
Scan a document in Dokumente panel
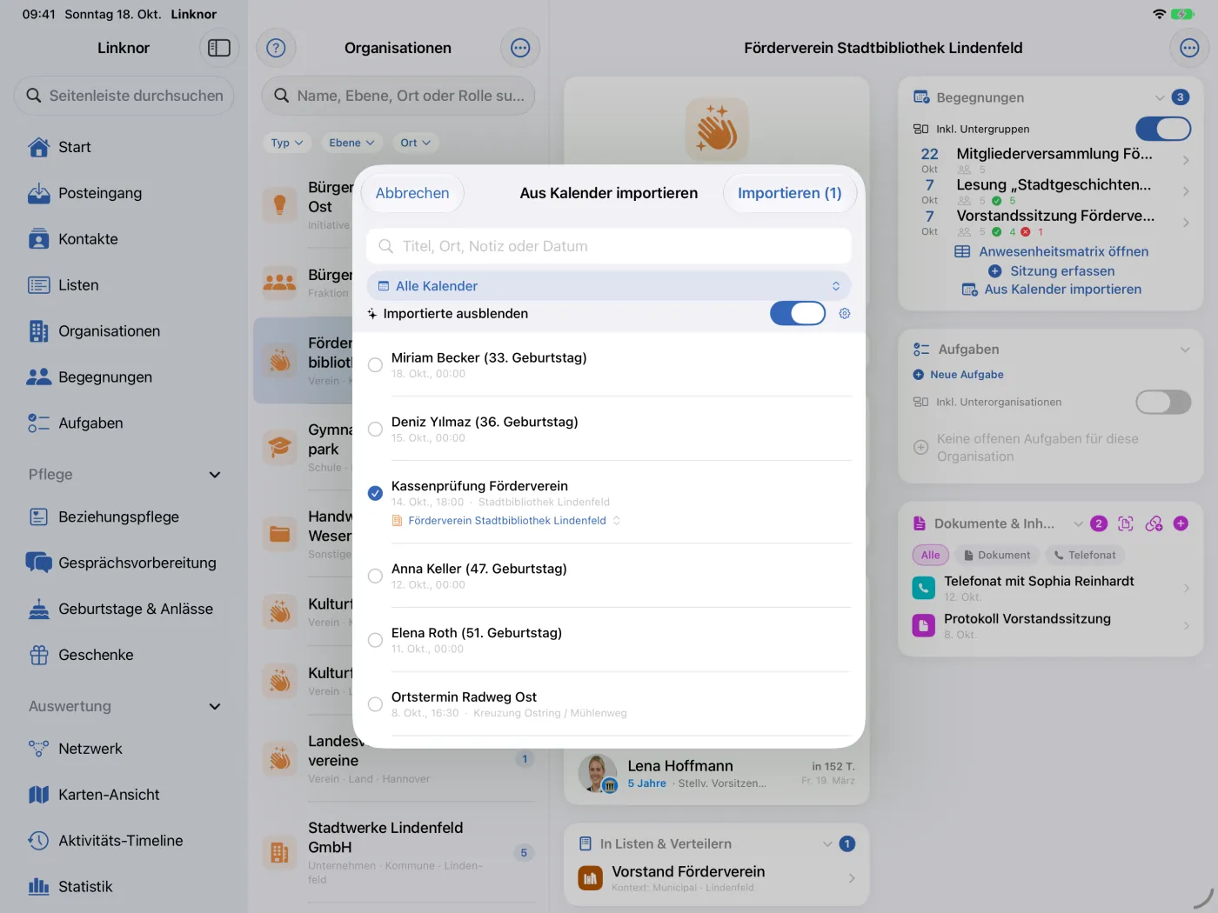[1126, 523]
